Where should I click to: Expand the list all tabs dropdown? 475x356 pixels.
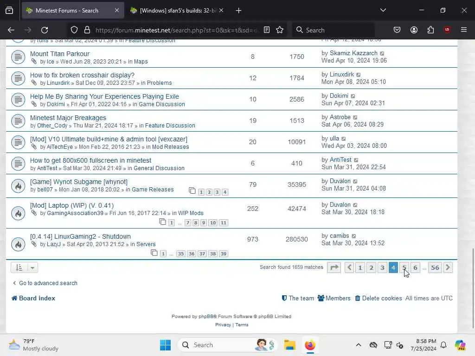click(383, 11)
